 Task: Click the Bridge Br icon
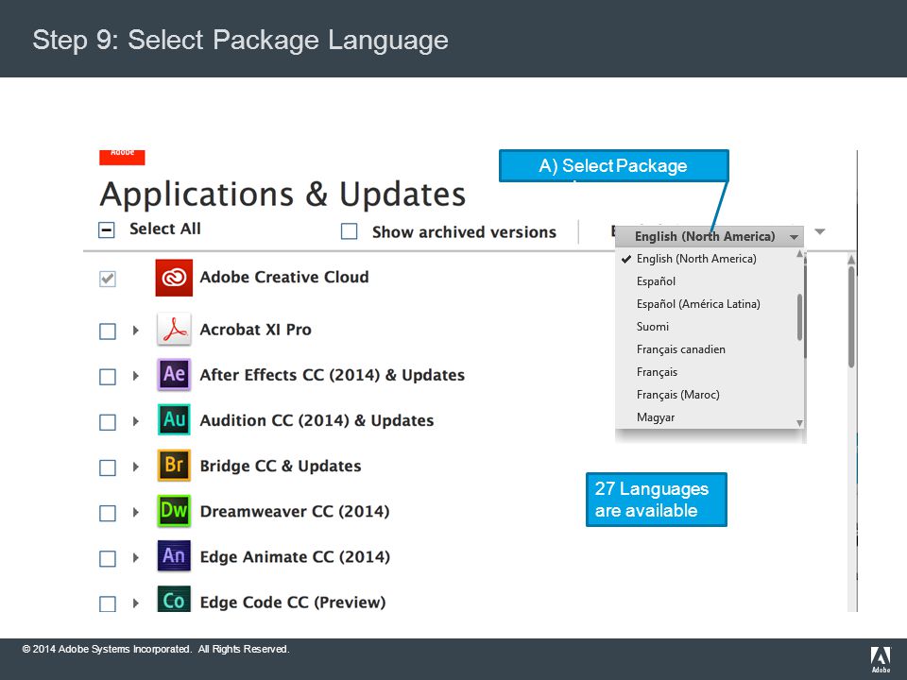(174, 465)
